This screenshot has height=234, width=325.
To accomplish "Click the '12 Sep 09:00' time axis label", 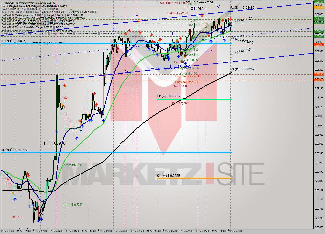I will (56, 231).
